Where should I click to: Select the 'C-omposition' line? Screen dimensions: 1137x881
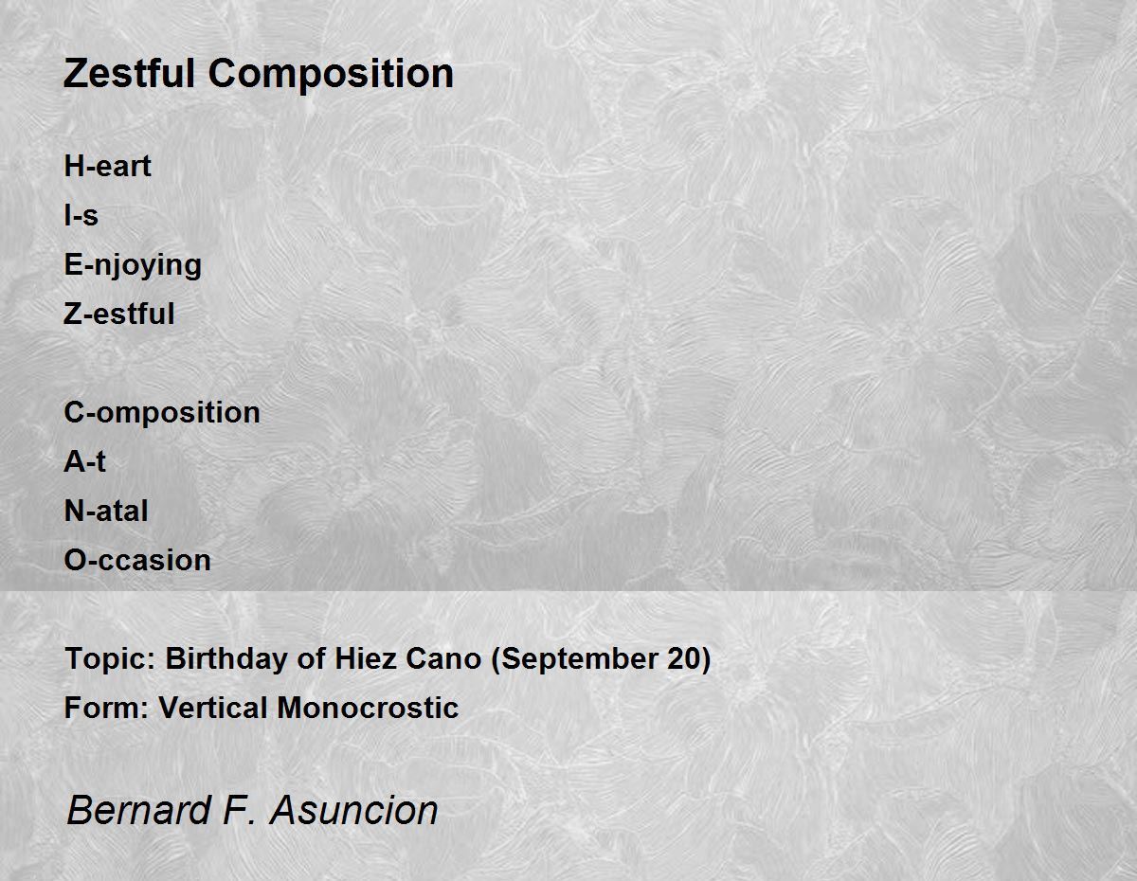pos(162,413)
